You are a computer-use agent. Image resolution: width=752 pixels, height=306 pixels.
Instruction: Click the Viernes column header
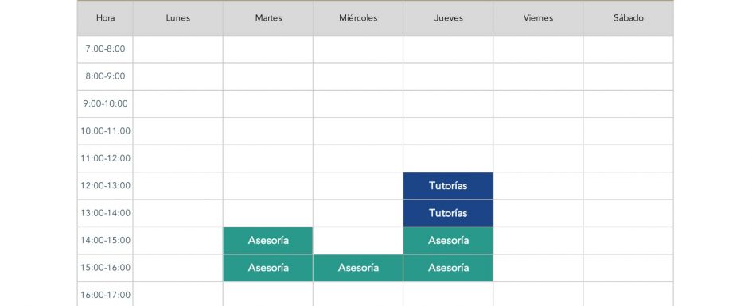[x=538, y=18]
